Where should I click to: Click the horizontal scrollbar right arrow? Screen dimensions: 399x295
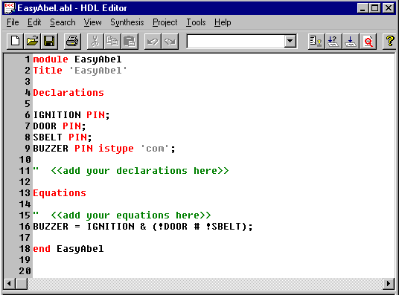click(x=389, y=283)
